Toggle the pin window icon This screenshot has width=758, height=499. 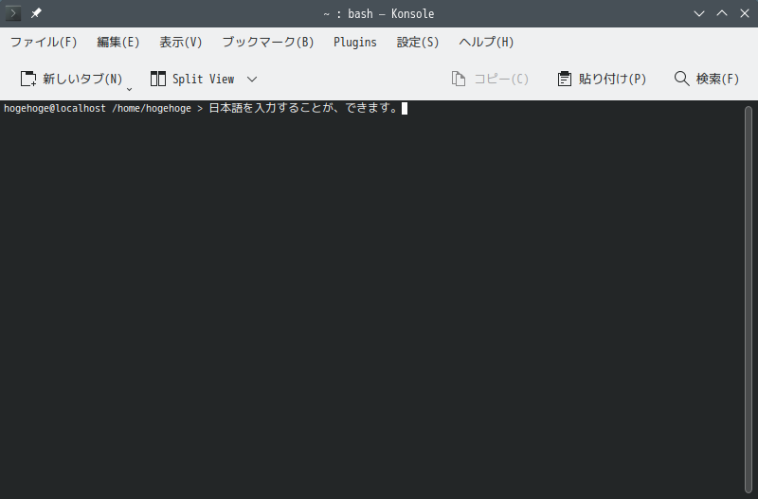[36, 13]
